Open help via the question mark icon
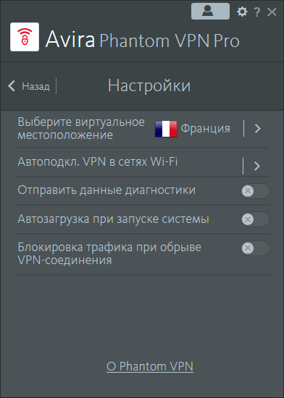Screen dimensions: 284x398 [x=257, y=12]
